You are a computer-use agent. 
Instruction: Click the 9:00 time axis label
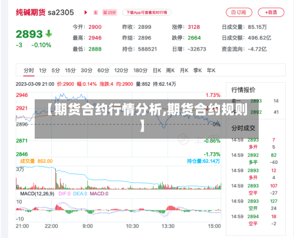88,226
